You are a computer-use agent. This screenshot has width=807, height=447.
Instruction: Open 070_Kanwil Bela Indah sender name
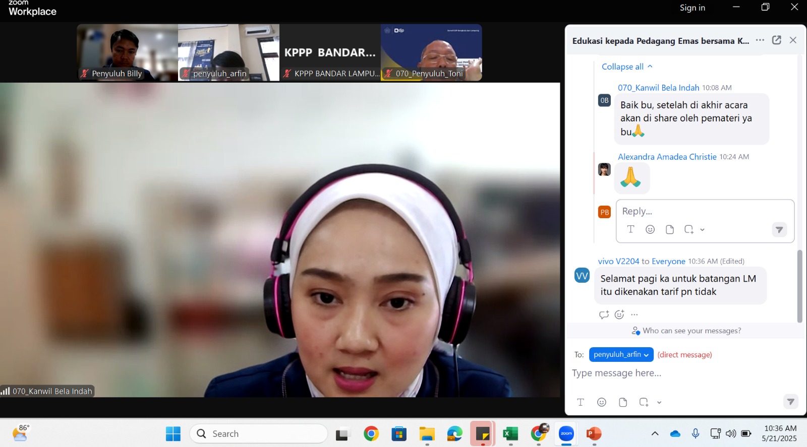658,88
